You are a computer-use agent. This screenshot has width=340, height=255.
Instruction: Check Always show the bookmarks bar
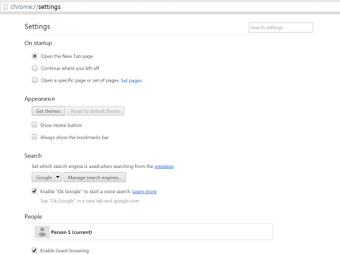(35, 137)
